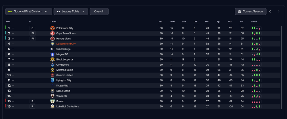The width and height of the screenshot is (287, 119).
Task: Click the Cape Town Spurs club badge
Action: pos(52,34)
